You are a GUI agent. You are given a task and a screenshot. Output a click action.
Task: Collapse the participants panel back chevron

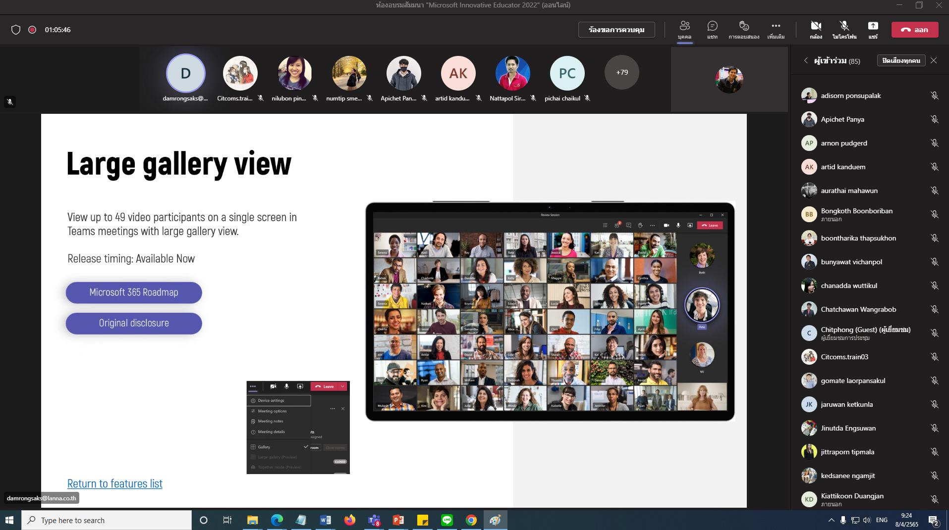click(x=806, y=60)
